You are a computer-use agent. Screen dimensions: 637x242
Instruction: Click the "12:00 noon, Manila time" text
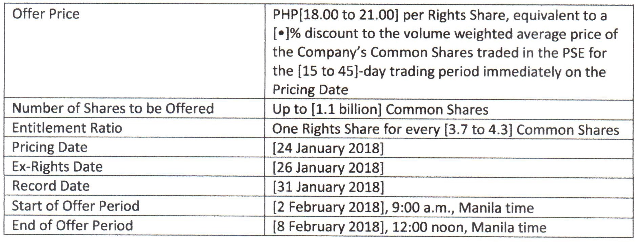coord(469,227)
